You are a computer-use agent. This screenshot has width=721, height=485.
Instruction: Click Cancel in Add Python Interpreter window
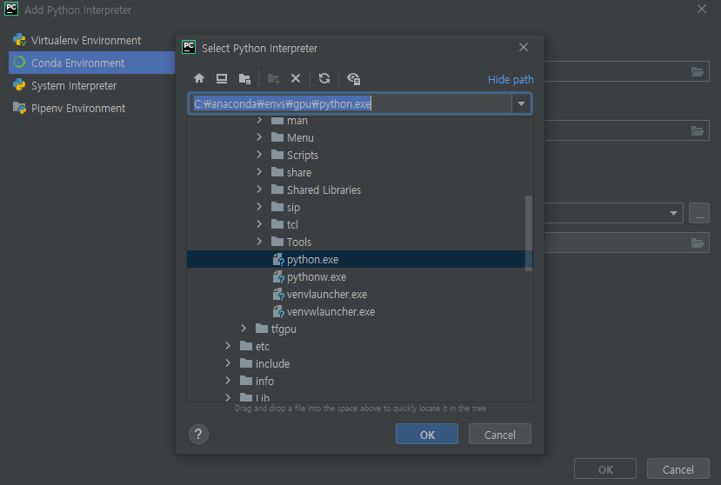point(678,468)
